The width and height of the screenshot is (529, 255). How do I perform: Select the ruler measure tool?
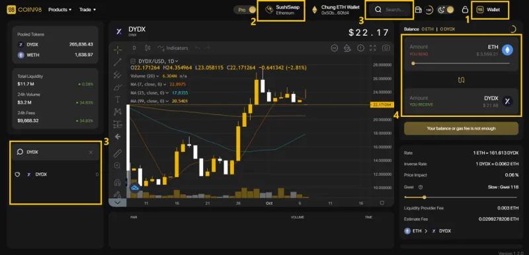click(x=118, y=153)
